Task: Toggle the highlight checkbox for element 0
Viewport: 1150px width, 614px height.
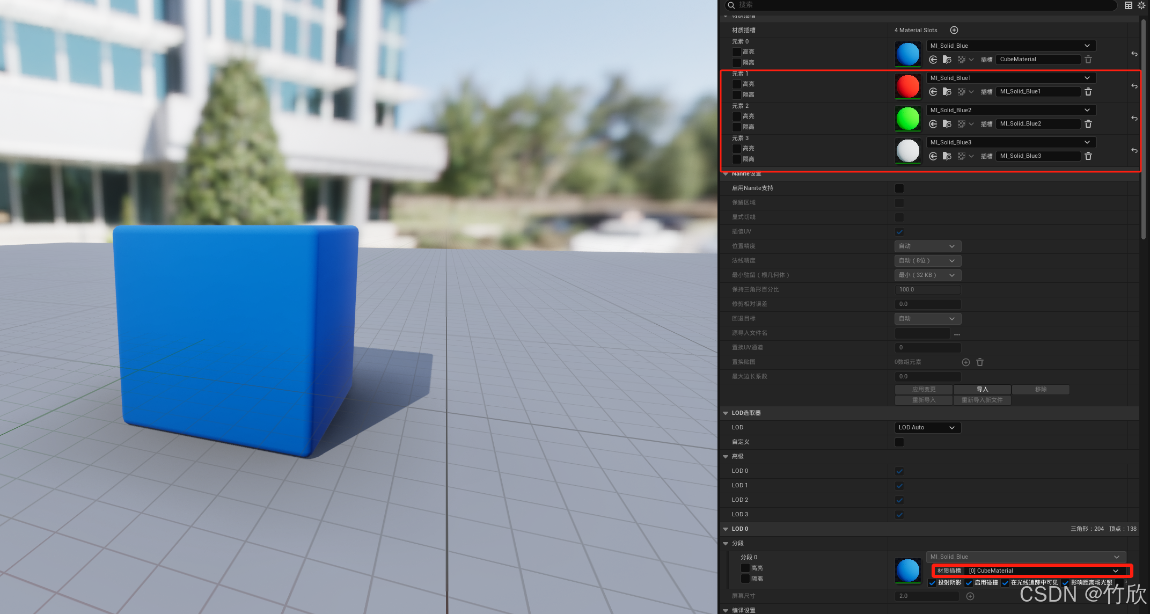Action: [737, 52]
